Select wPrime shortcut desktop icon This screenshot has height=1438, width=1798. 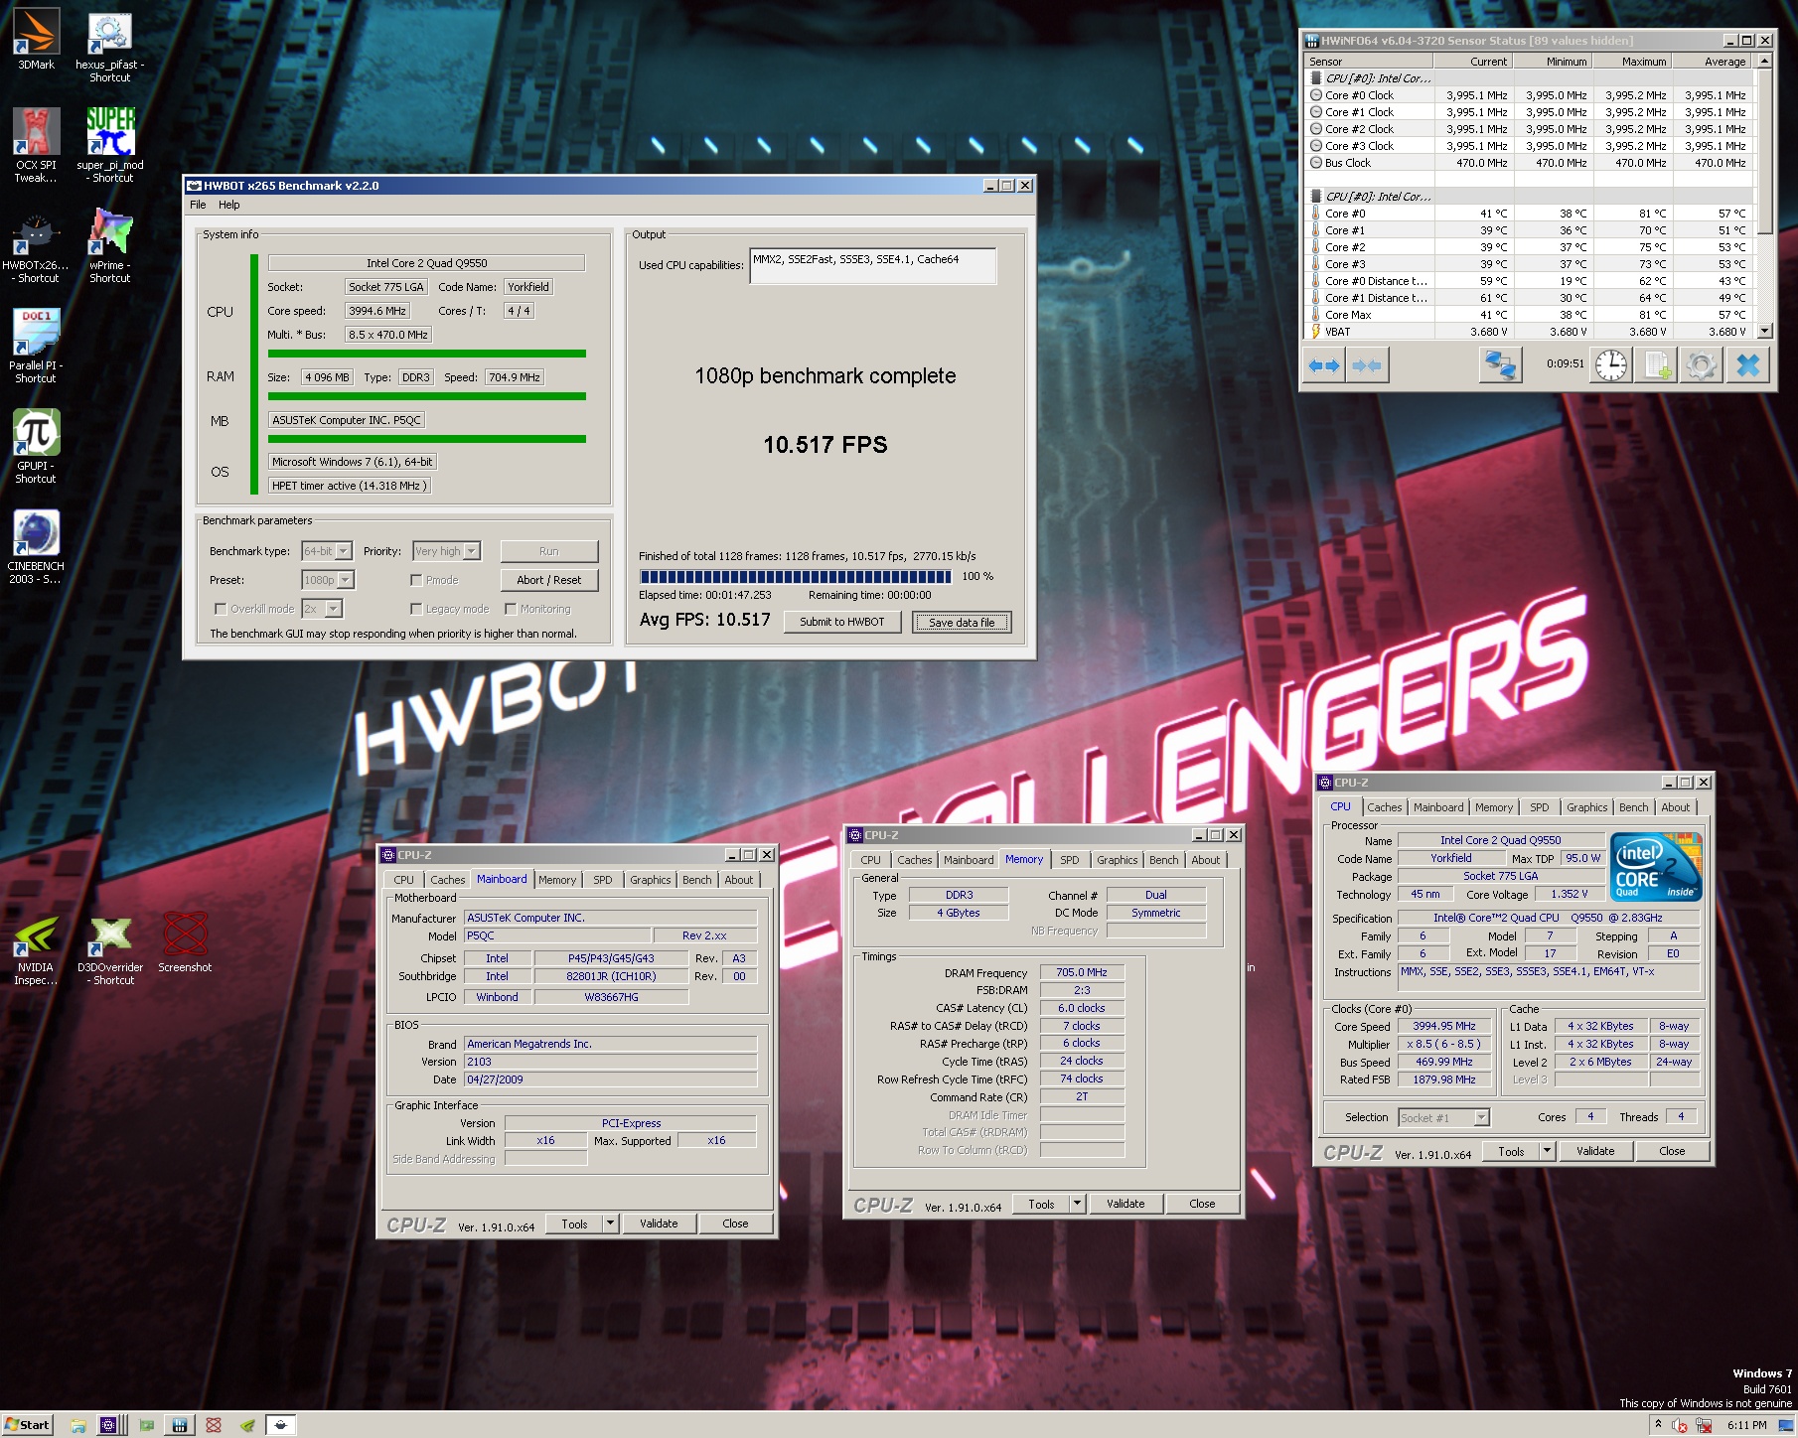109,247
